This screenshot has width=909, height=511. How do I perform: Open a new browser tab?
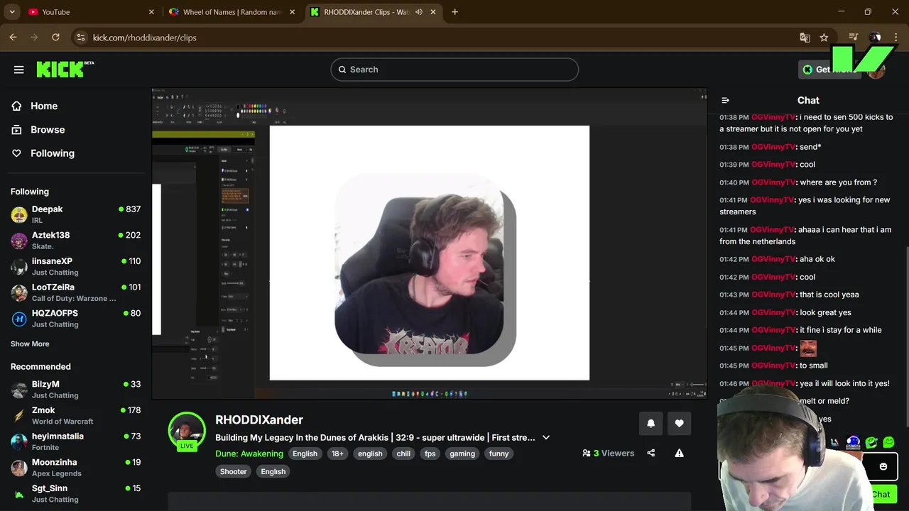454,12
